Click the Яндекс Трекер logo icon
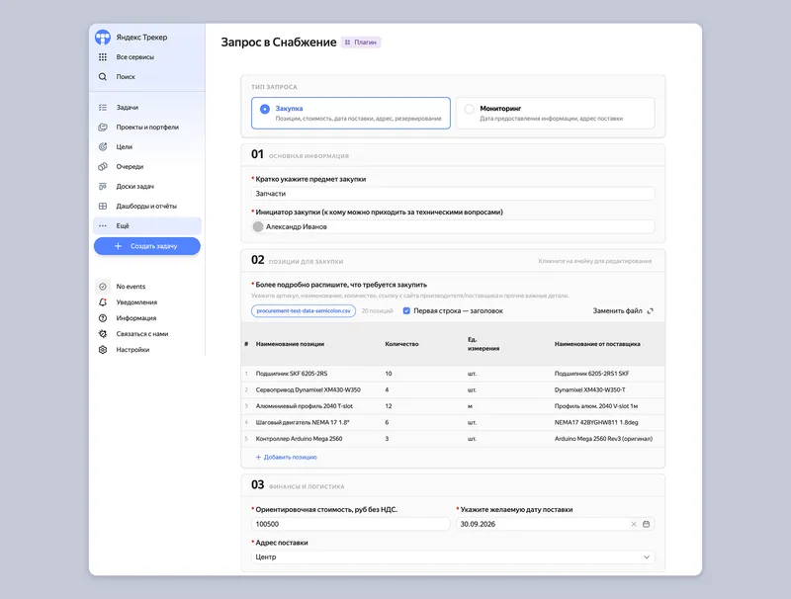 [x=103, y=37]
